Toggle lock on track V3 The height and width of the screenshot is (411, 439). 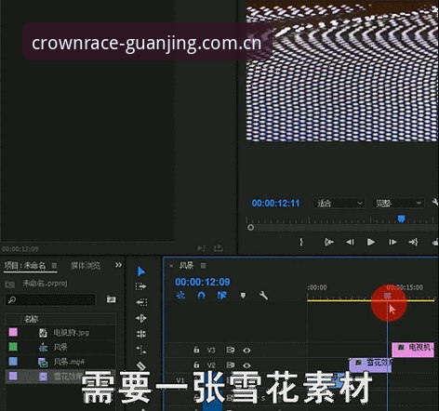pyautogui.click(x=196, y=350)
